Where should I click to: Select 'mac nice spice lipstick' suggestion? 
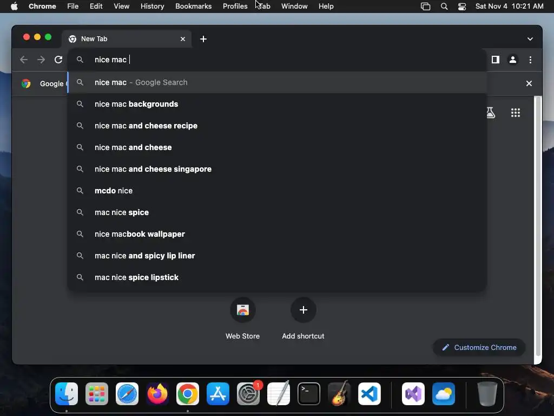point(277,277)
